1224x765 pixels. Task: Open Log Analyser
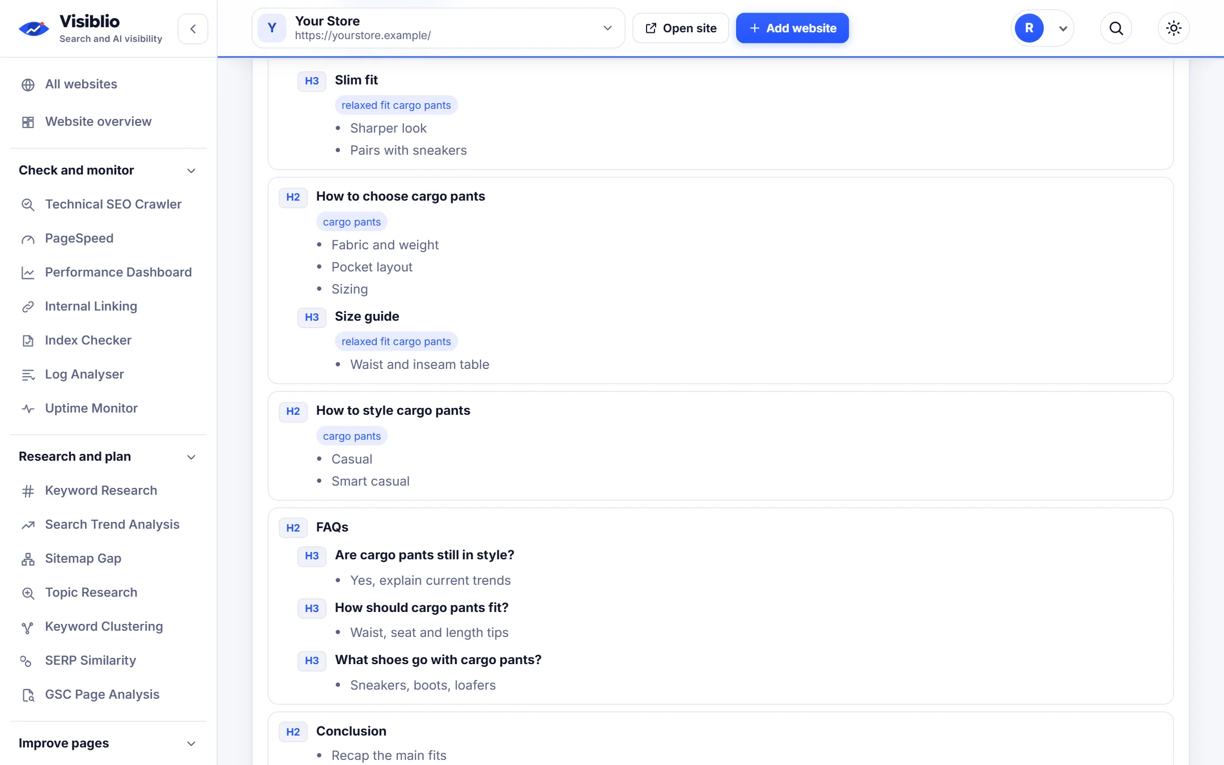tap(84, 375)
